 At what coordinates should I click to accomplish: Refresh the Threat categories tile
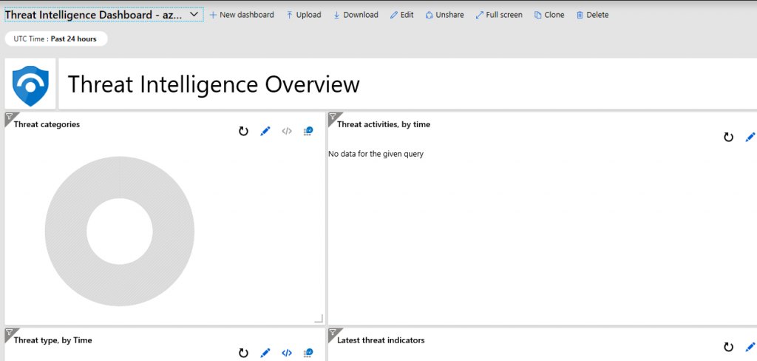click(x=243, y=132)
